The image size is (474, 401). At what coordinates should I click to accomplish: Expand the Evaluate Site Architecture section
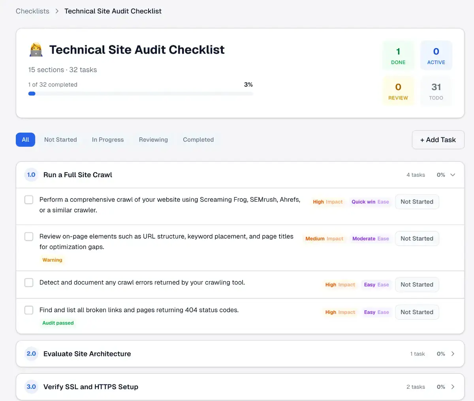453,354
